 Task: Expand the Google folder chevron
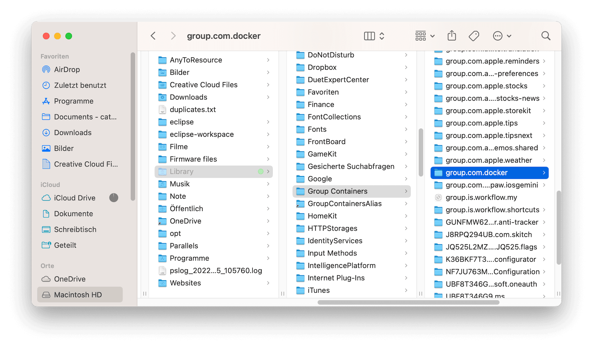click(406, 179)
